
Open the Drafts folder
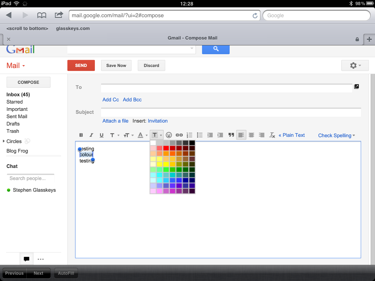click(13, 124)
